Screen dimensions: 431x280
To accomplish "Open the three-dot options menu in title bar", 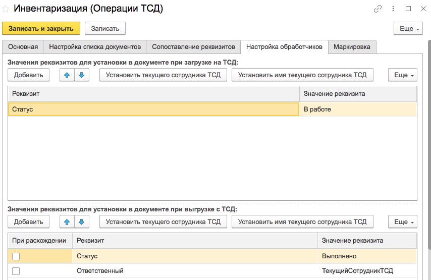I will pos(393,9).
